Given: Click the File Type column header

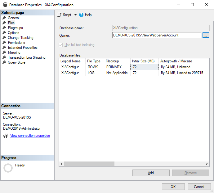Looking at the screenshot, I should click(95, 61).
